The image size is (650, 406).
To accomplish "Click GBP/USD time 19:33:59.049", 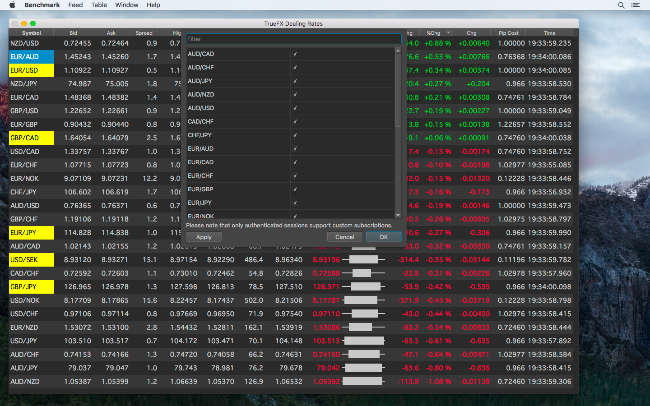I will [550, 111].
